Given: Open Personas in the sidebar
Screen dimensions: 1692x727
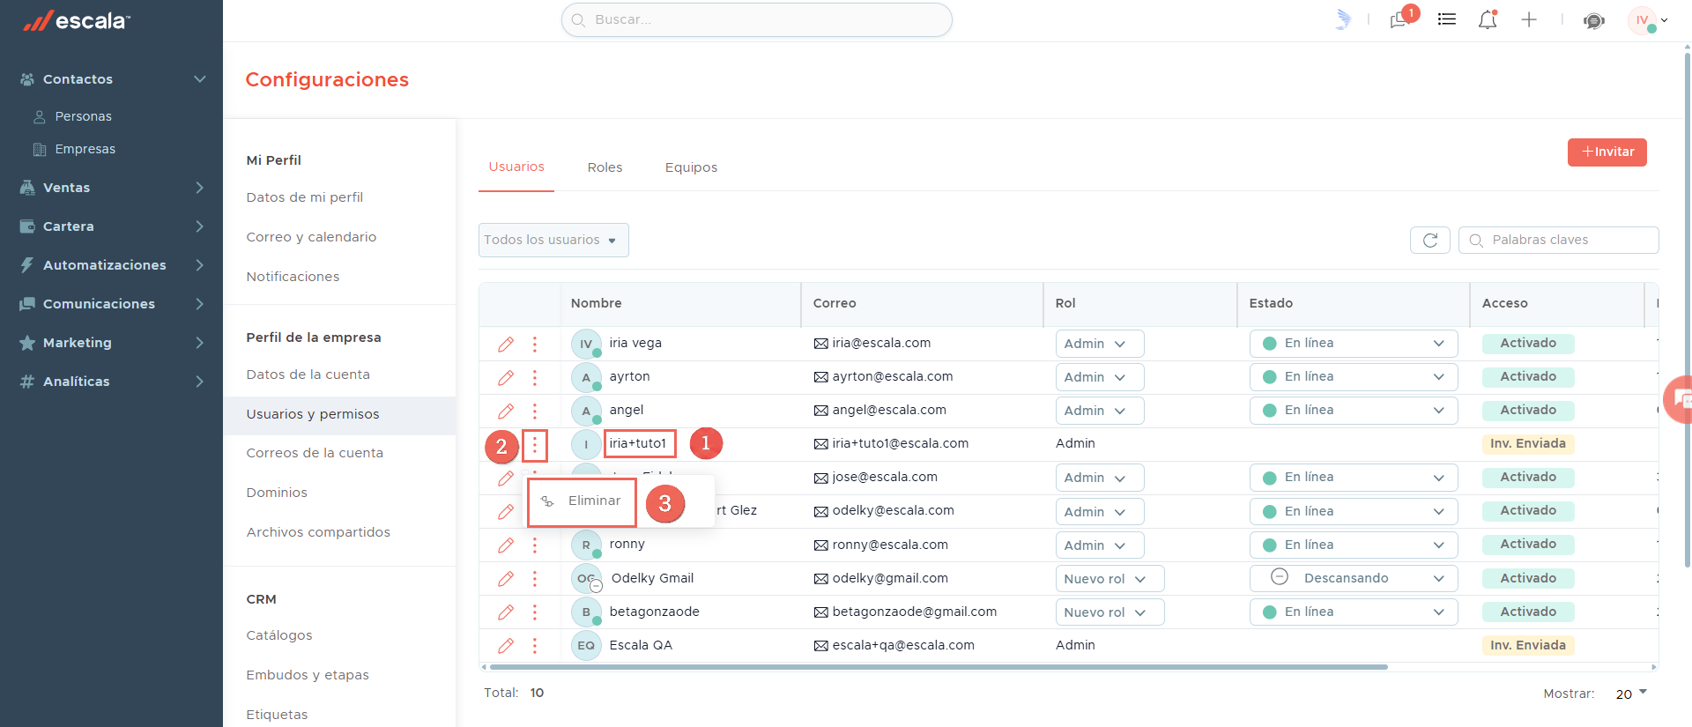Looking at the screenshot, I should coord(83,116).
